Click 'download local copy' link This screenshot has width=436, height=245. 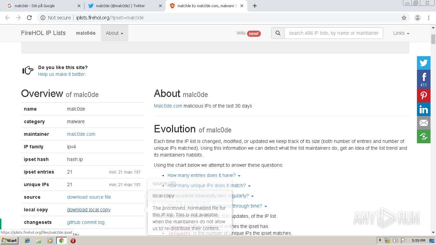(x=89, y=210)
